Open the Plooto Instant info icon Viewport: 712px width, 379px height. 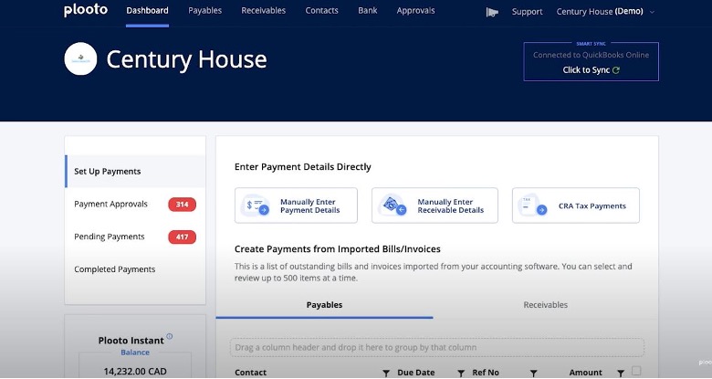click(x=170, y=336)
